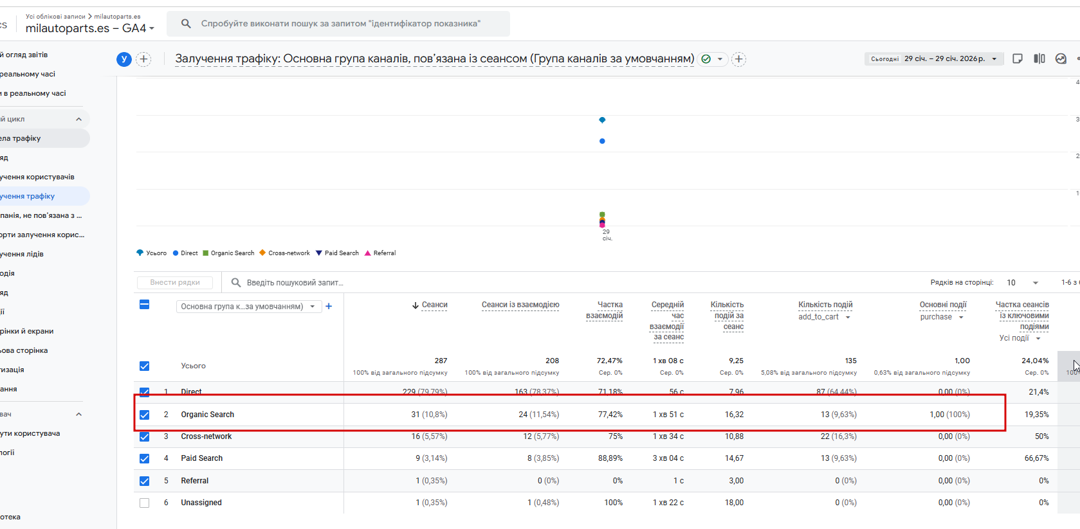
Task: Click the "Внести рядки" button
Action: (x=175, y=282)
